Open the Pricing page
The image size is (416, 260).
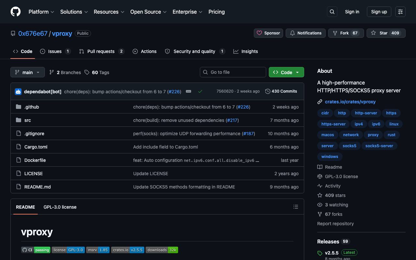(216, 12)
